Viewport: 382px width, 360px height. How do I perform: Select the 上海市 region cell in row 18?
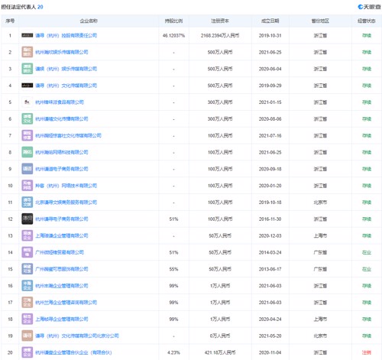click(320, 319)
